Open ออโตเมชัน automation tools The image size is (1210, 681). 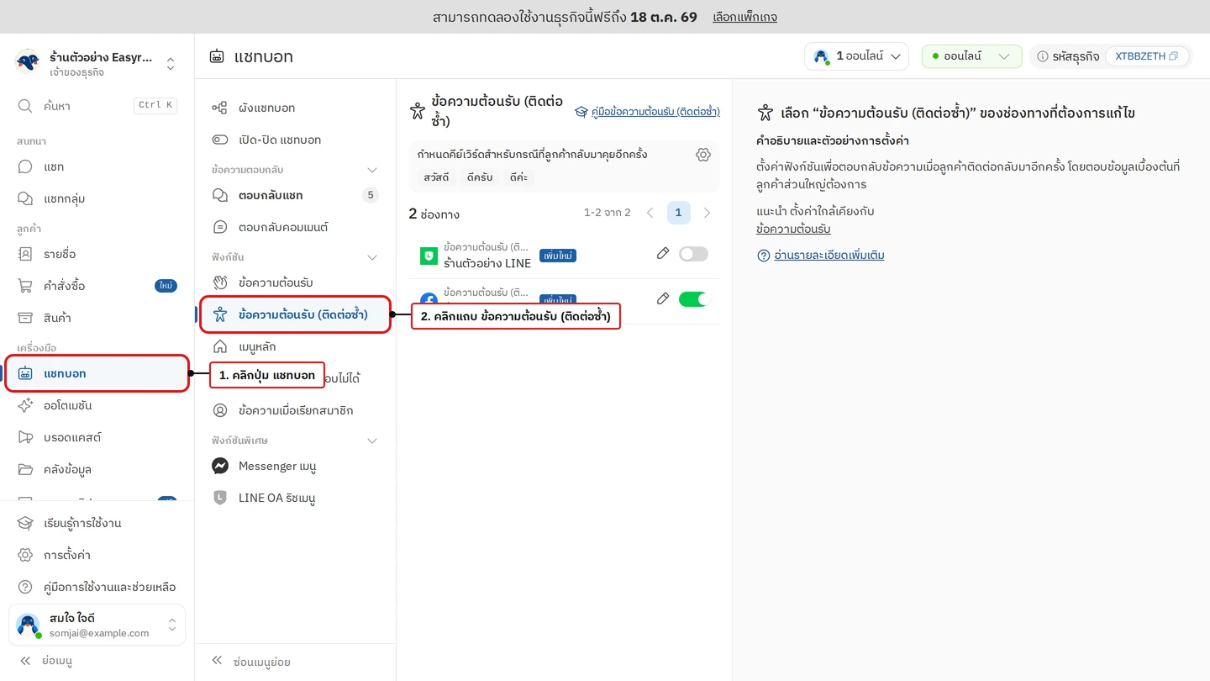coord(97,405)
